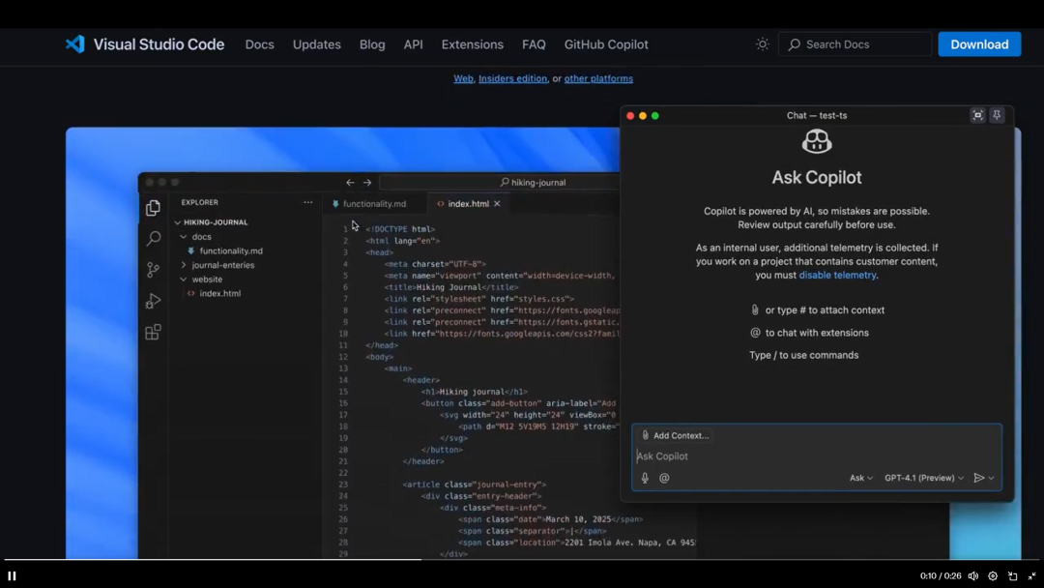Click the Add Context paperclip icon
Image resolution: width=1044 pixels, height=588 pixels.
(x=645, y=435)
